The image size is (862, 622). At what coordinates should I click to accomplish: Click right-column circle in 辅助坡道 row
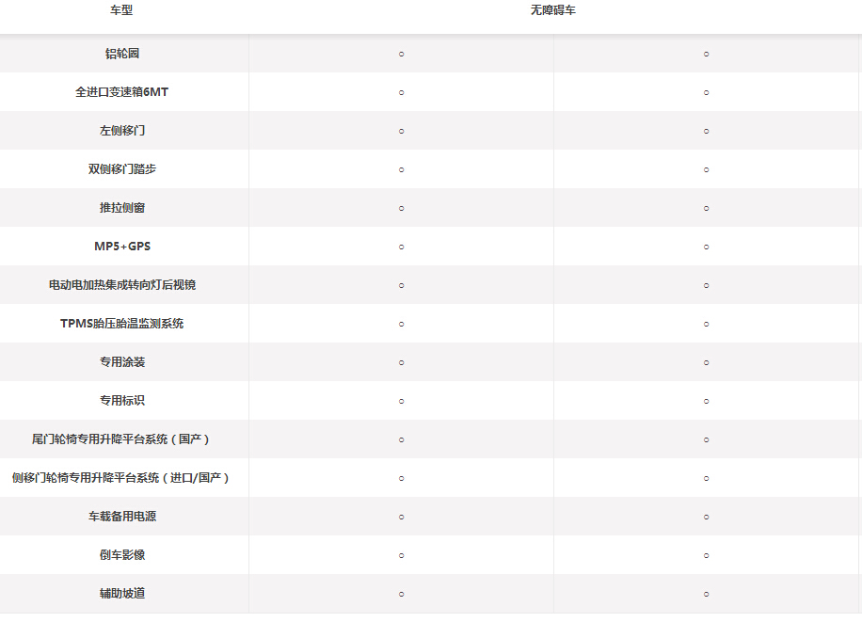pos(706,594)
